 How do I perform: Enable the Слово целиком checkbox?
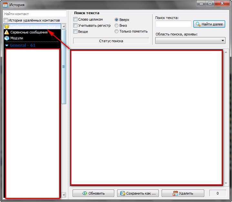(76, 19)
